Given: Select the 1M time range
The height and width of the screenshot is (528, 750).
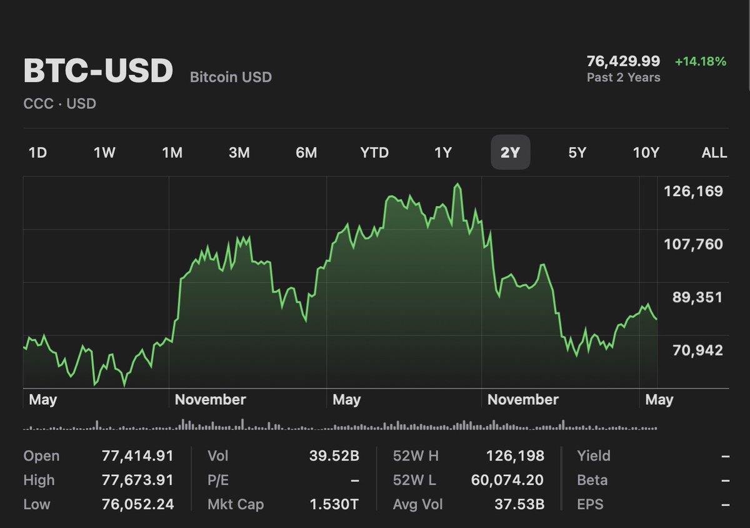Looking at the screenshot, I should (x=172, y=152).
